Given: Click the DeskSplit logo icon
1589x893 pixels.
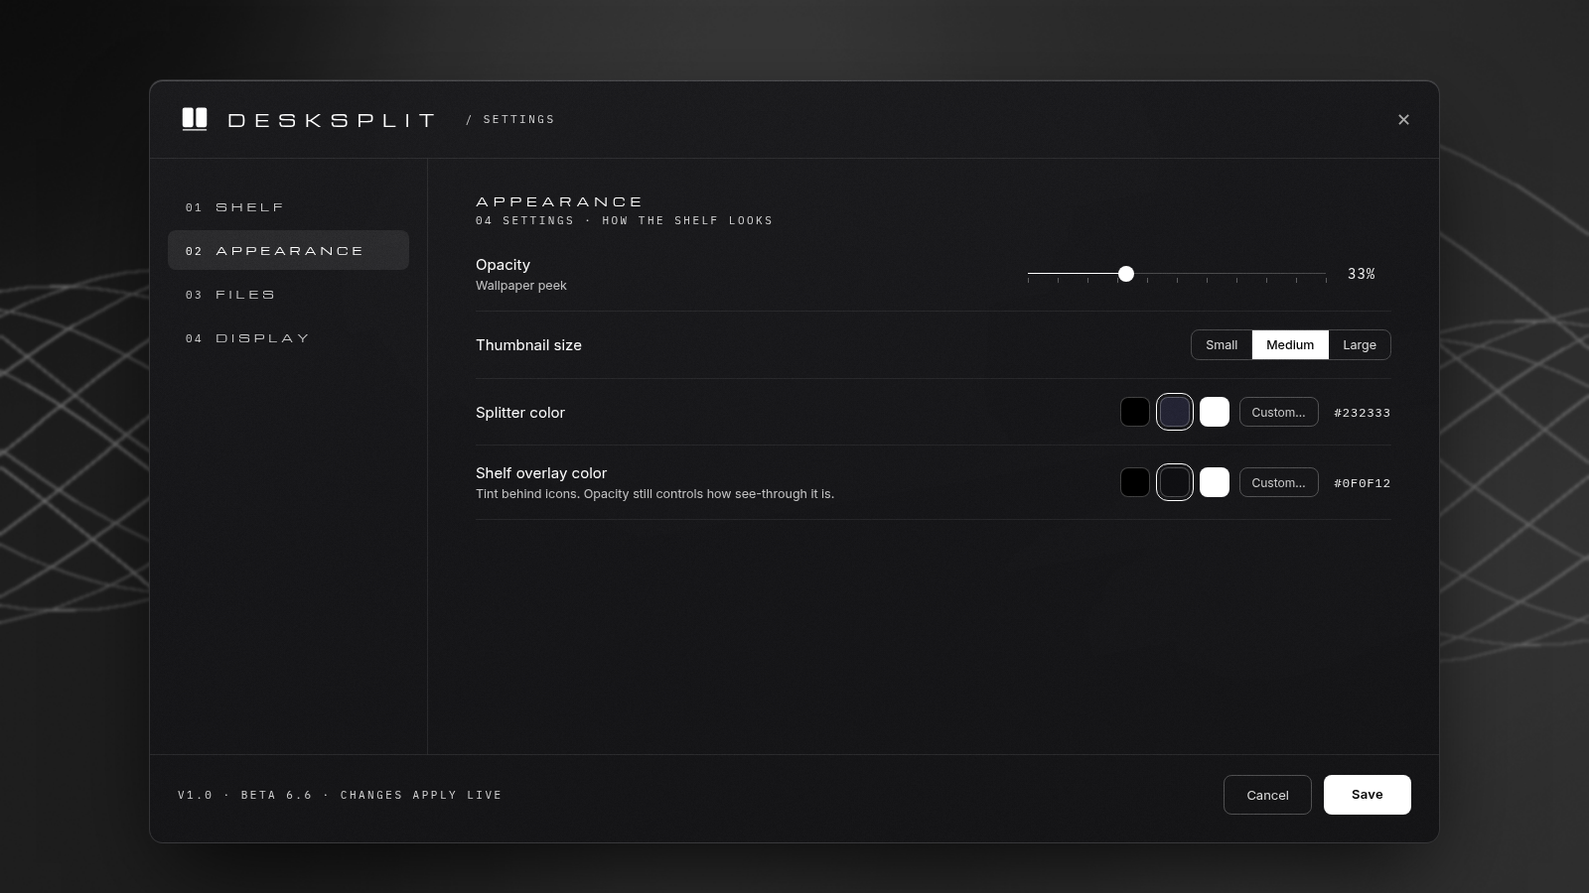Looking at the screenshot, I should [195, 119].
